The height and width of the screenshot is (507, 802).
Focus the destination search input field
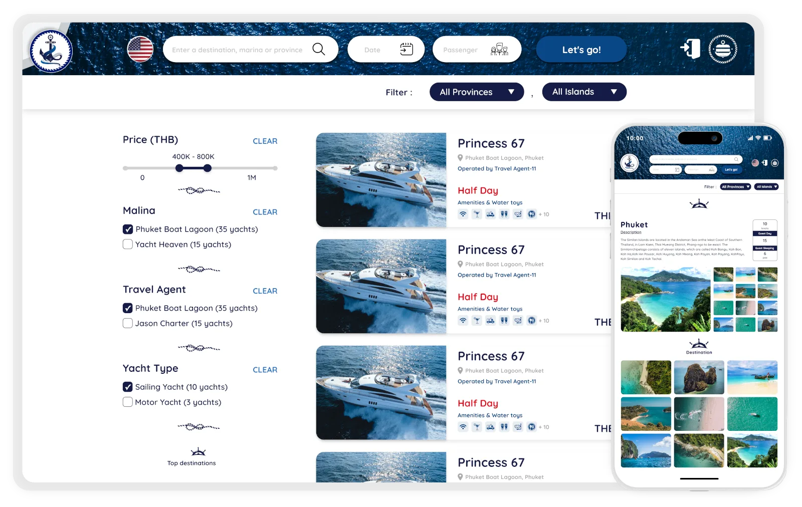coord(237,50)
